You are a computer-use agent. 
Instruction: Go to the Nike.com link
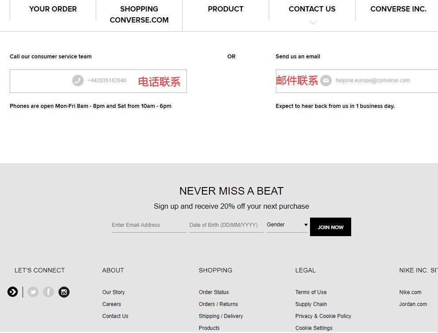coord(410,292)
